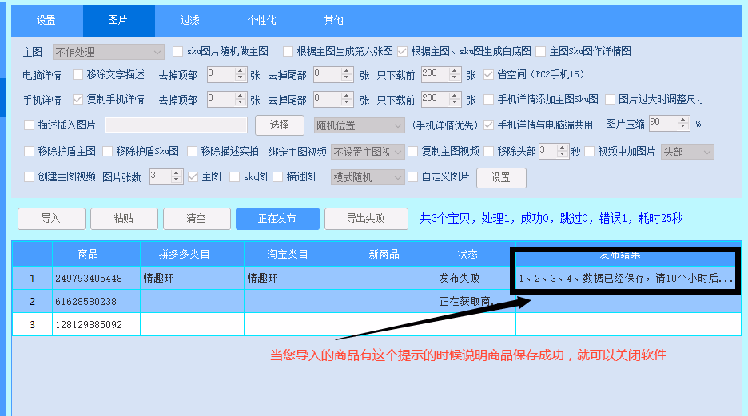The height and width of the screenshot is (416, 748).
Task: Click 手机详情 去掉顶部 number stepper
Action: (227, 99)
